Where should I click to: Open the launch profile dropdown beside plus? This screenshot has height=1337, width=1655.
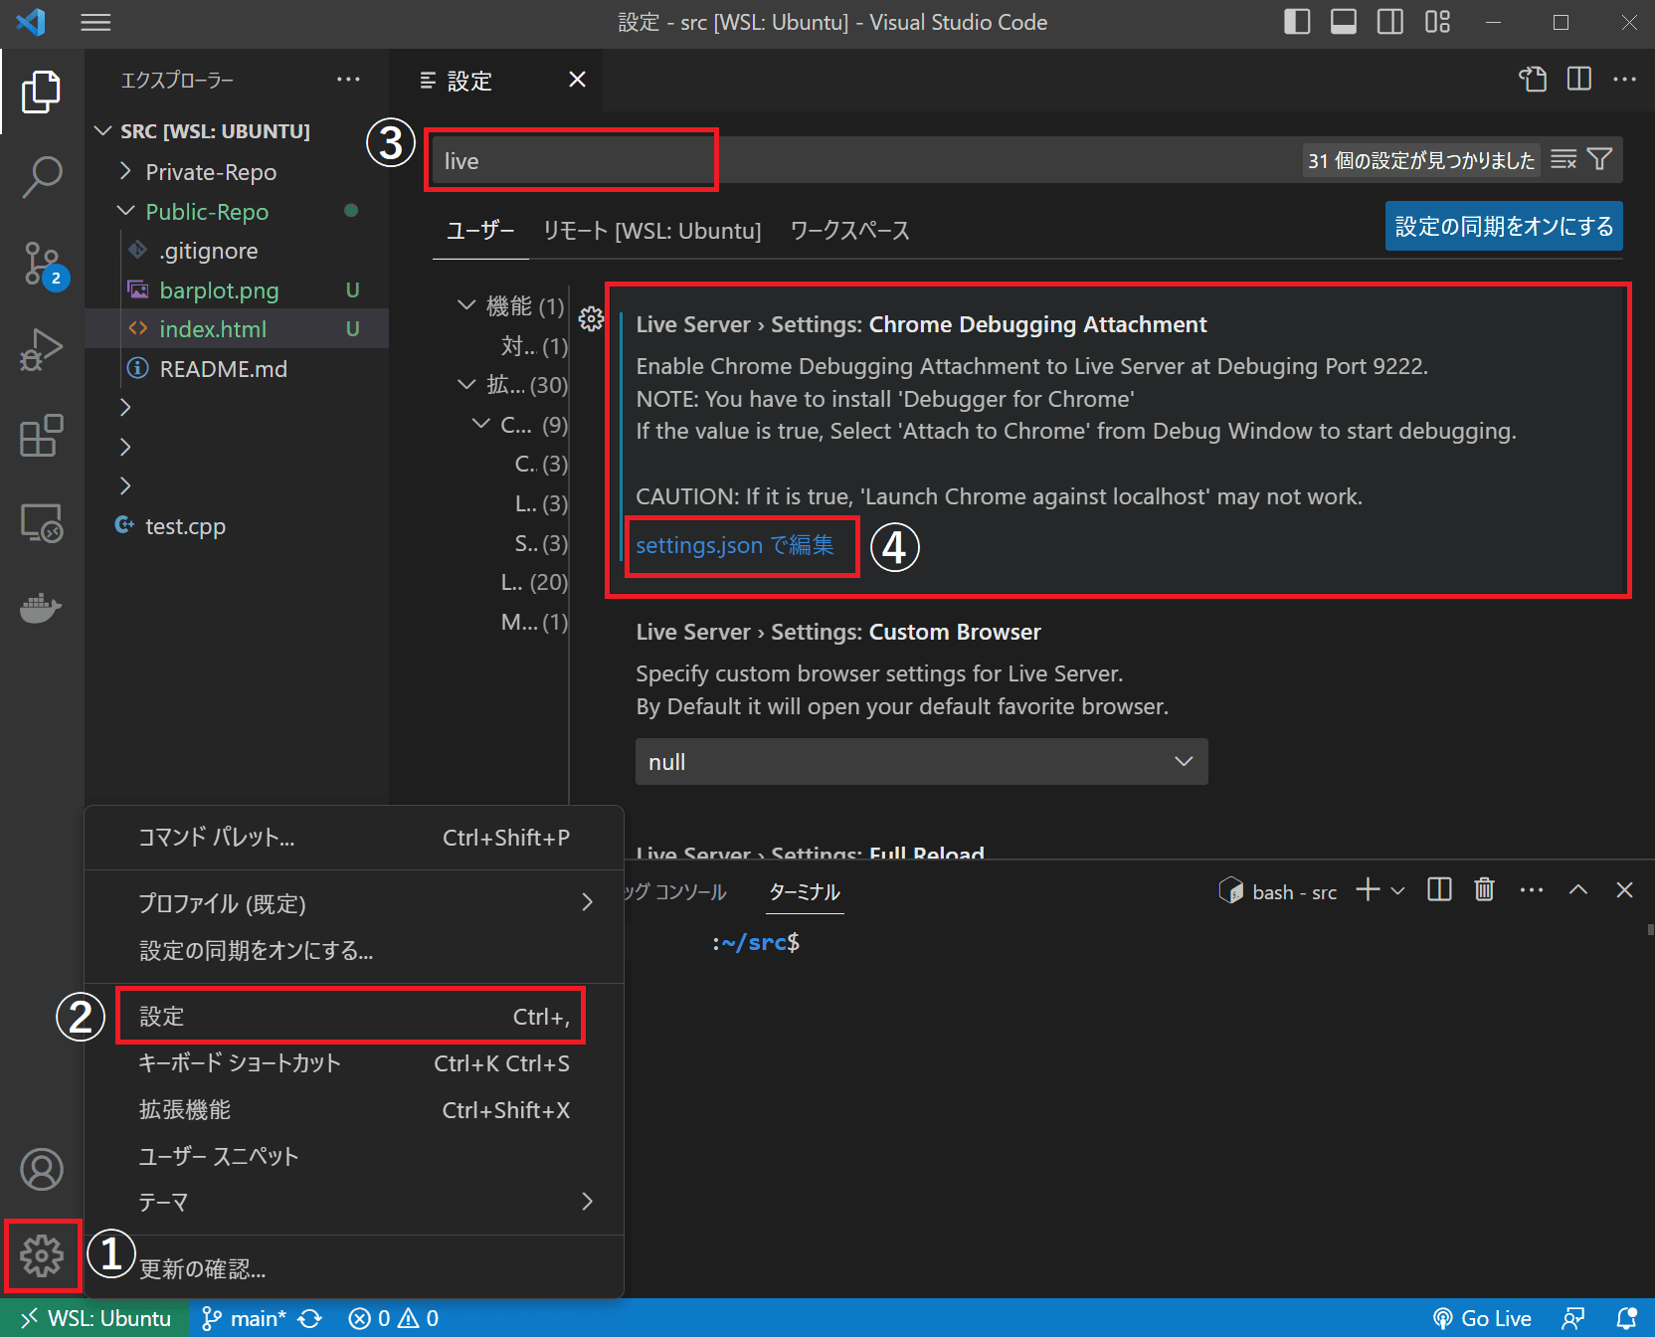pos(1397,890)
